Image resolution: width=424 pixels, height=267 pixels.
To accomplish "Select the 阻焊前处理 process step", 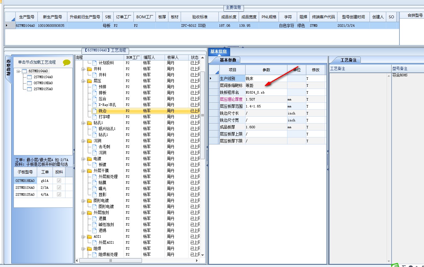I will click(x=108, y=255).
